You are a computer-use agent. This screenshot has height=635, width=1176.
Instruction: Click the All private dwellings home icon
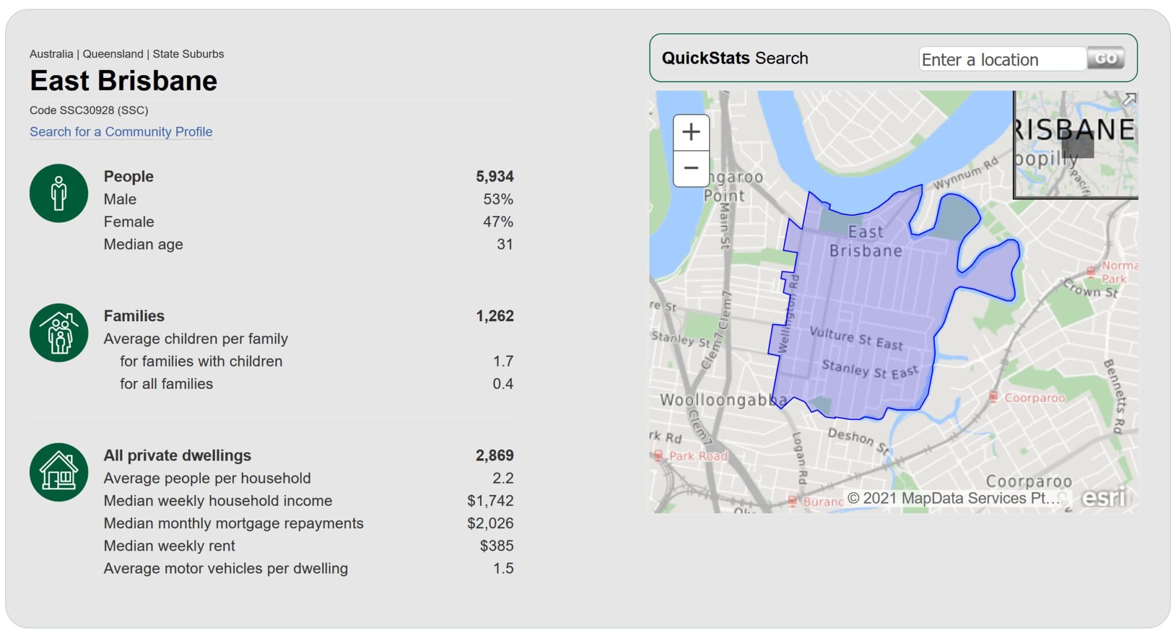(x=59, y=472)
